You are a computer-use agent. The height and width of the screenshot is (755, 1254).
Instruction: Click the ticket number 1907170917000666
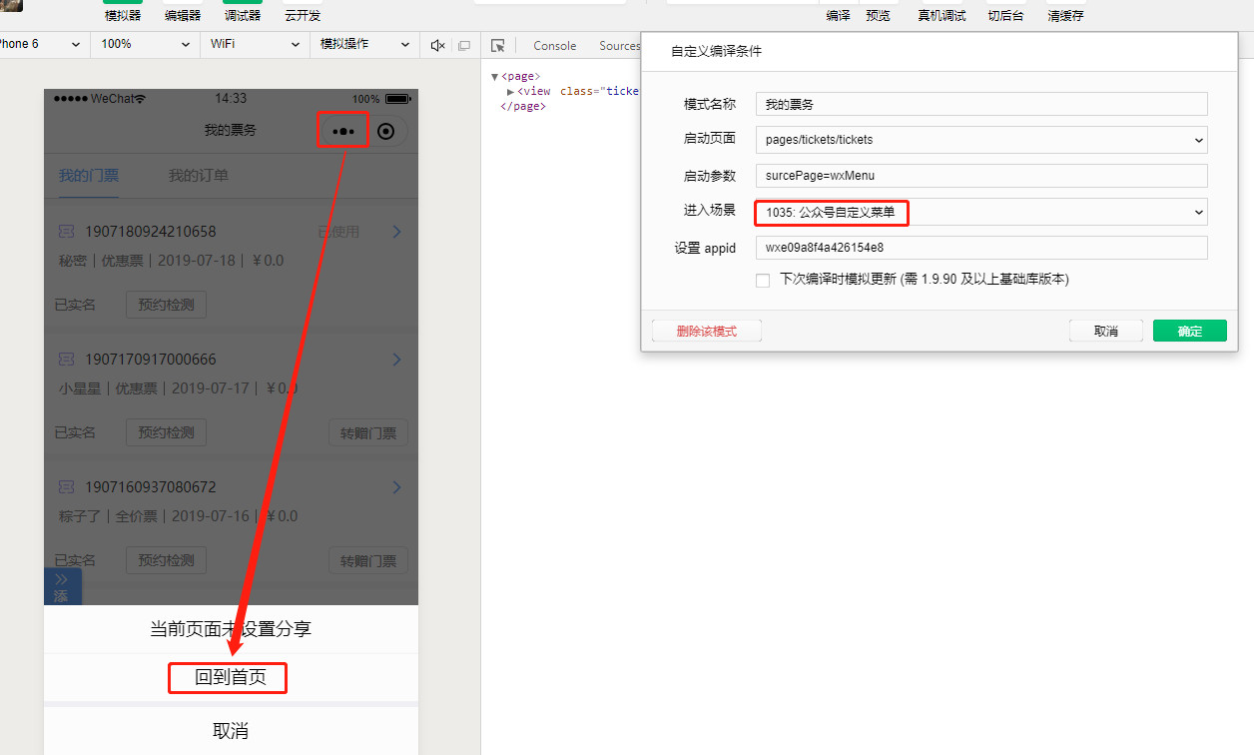[x=151, y=360]
